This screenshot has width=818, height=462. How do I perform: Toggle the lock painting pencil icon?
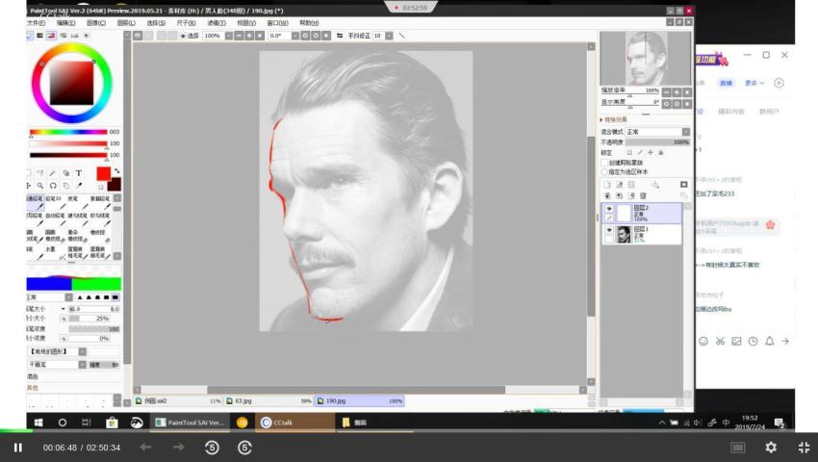click(640, 152)
